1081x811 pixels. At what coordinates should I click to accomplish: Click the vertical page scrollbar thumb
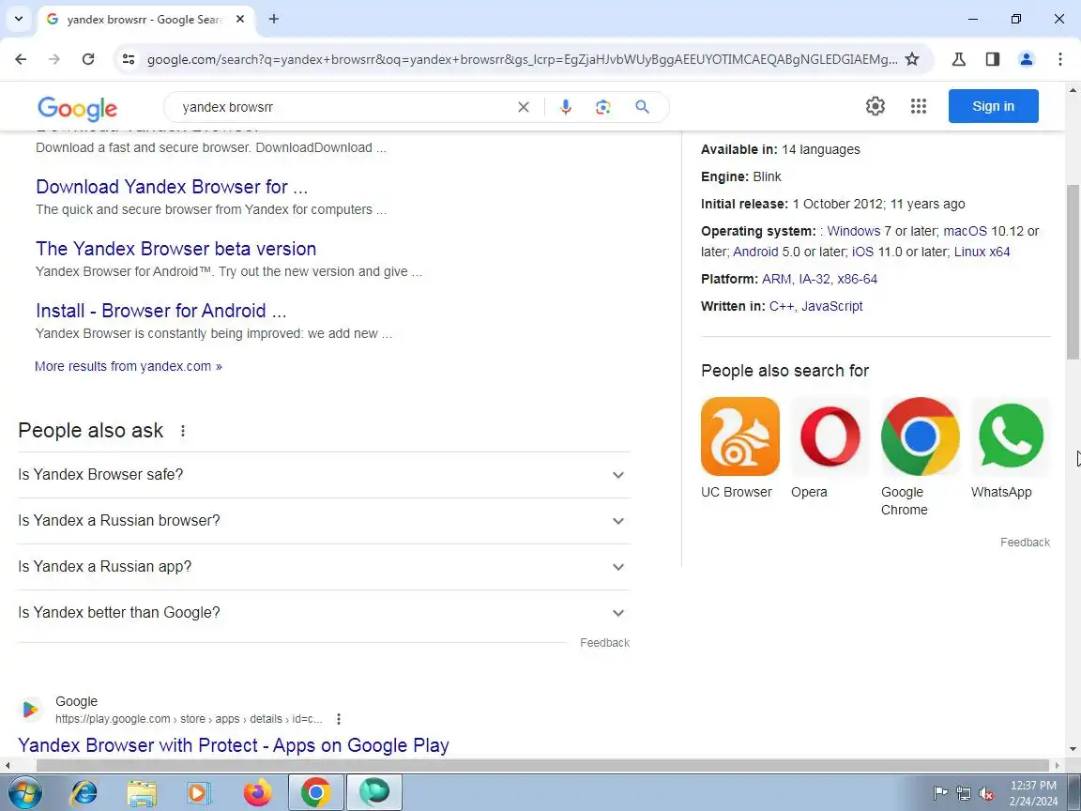pyautogui.click(x=1073, y=271)
